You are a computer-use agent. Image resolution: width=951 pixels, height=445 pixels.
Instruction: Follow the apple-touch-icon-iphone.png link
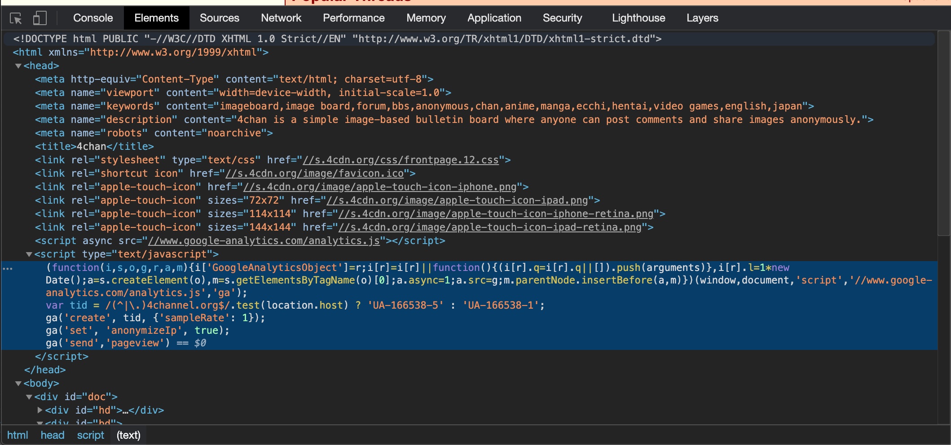point(380,187)
